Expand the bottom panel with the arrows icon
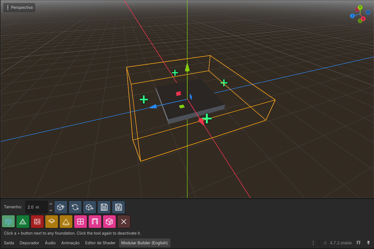Image resolution: width=374 pixels, height=249 pixels. [358, 243]
